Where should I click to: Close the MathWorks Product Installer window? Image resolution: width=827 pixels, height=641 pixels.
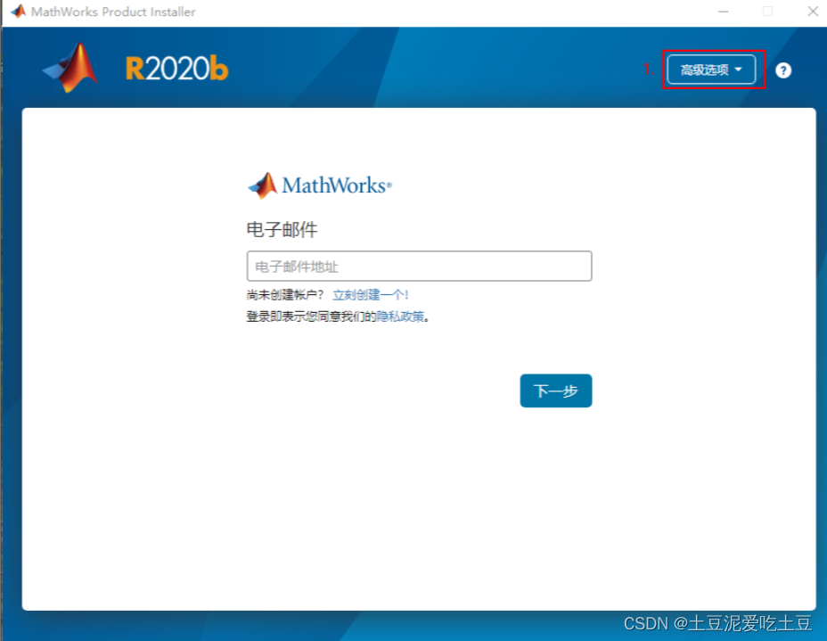813,12
